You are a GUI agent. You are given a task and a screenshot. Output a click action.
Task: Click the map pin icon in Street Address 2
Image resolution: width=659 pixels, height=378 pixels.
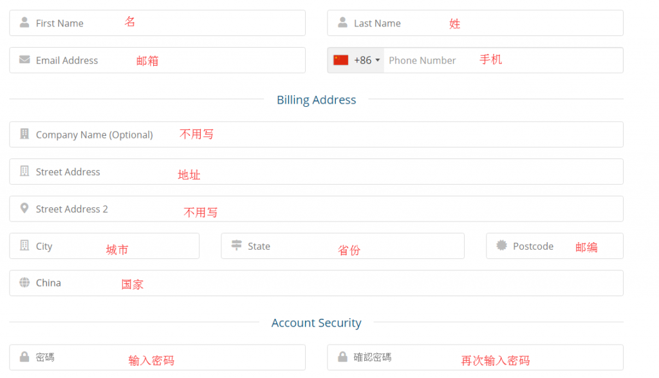pyautogui.click(x=24, y=208)
